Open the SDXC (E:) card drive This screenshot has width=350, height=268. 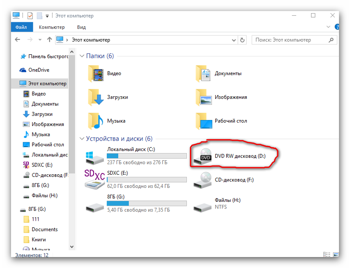(116, 173)
